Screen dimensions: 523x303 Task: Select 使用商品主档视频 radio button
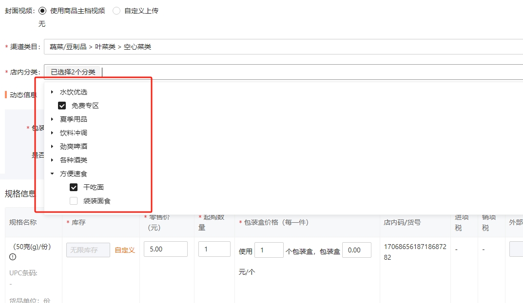pos(42,11)
